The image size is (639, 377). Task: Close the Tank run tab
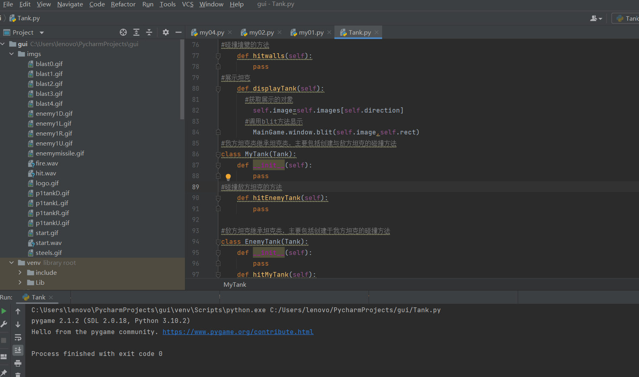(x=51, y=297)
